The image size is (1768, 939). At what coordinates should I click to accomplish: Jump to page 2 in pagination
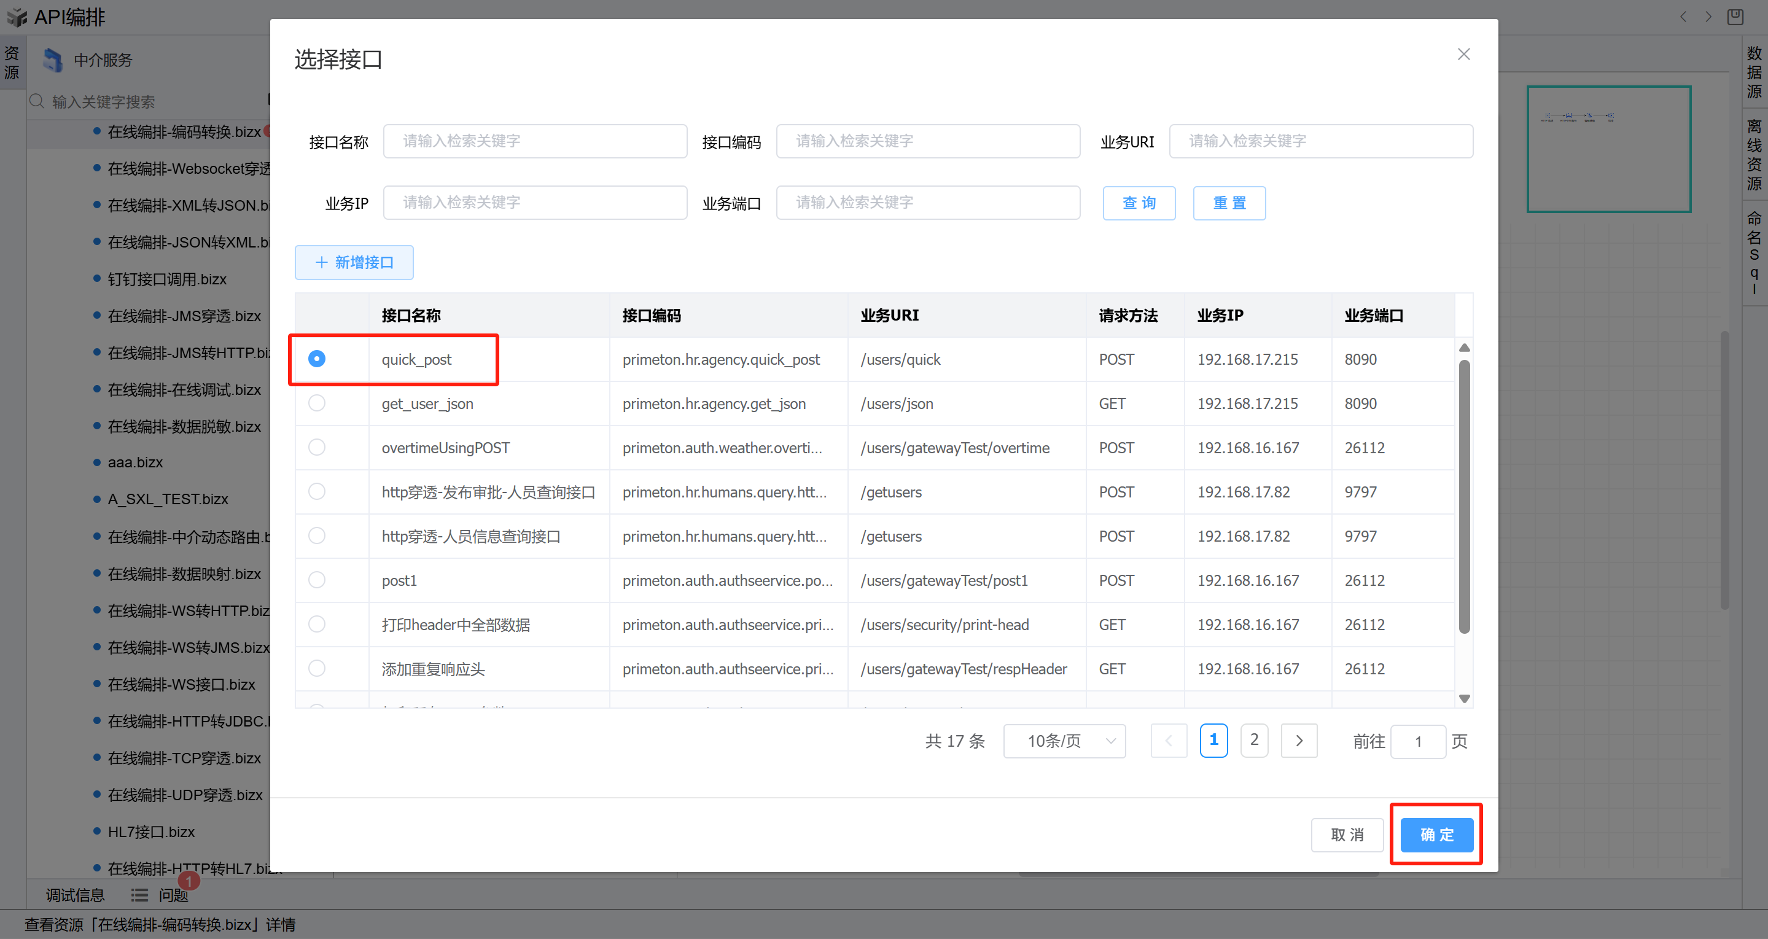1254,740
